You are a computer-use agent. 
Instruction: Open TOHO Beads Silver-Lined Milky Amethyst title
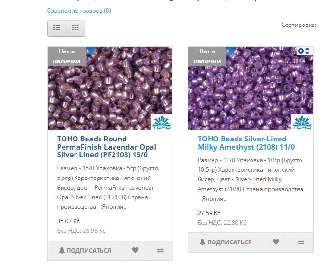[246, 143]
